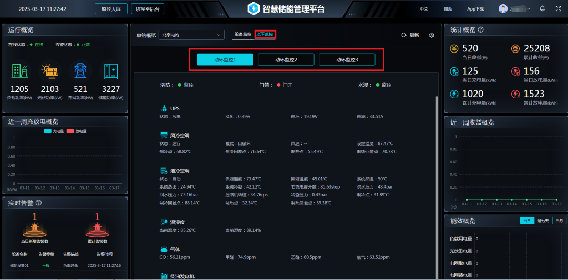Click the notification bell icon
This screenshot has height=280, width=568.
(x=542, y=9)
